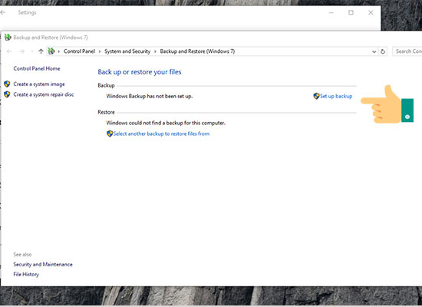Click the 'Restore' section label

click(x=106, y=112)
